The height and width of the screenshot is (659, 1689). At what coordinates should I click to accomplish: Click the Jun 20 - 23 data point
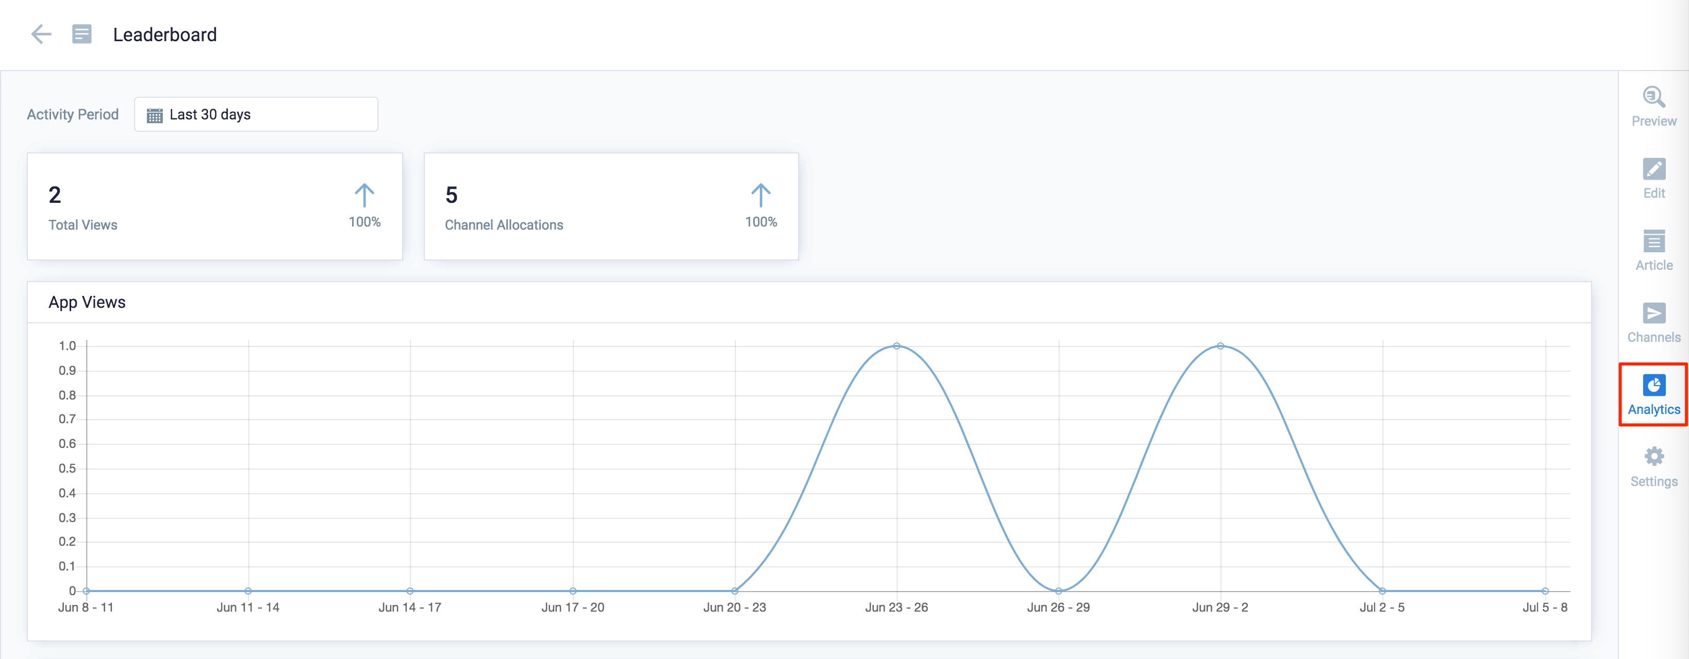point(734,591)
